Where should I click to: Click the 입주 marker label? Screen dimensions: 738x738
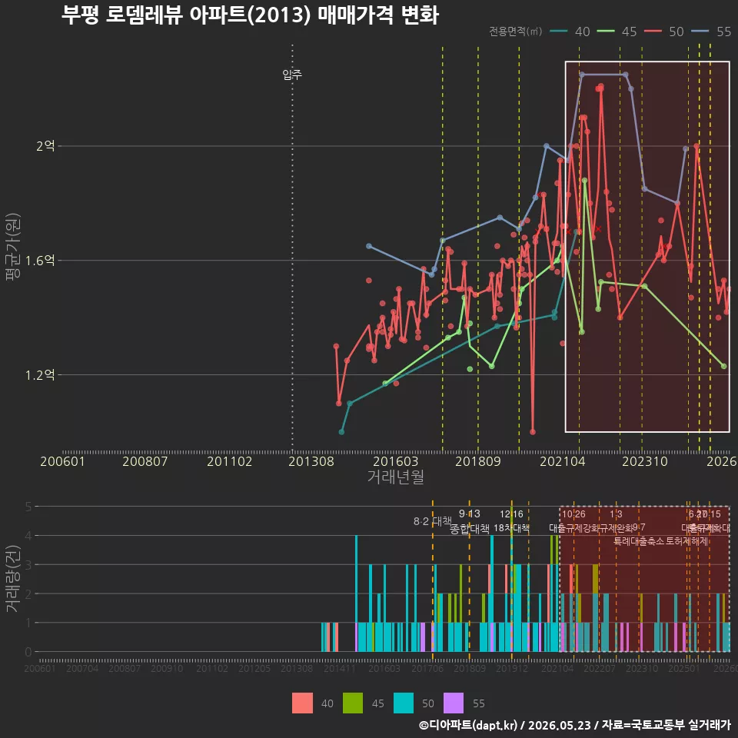pos(292,75)
